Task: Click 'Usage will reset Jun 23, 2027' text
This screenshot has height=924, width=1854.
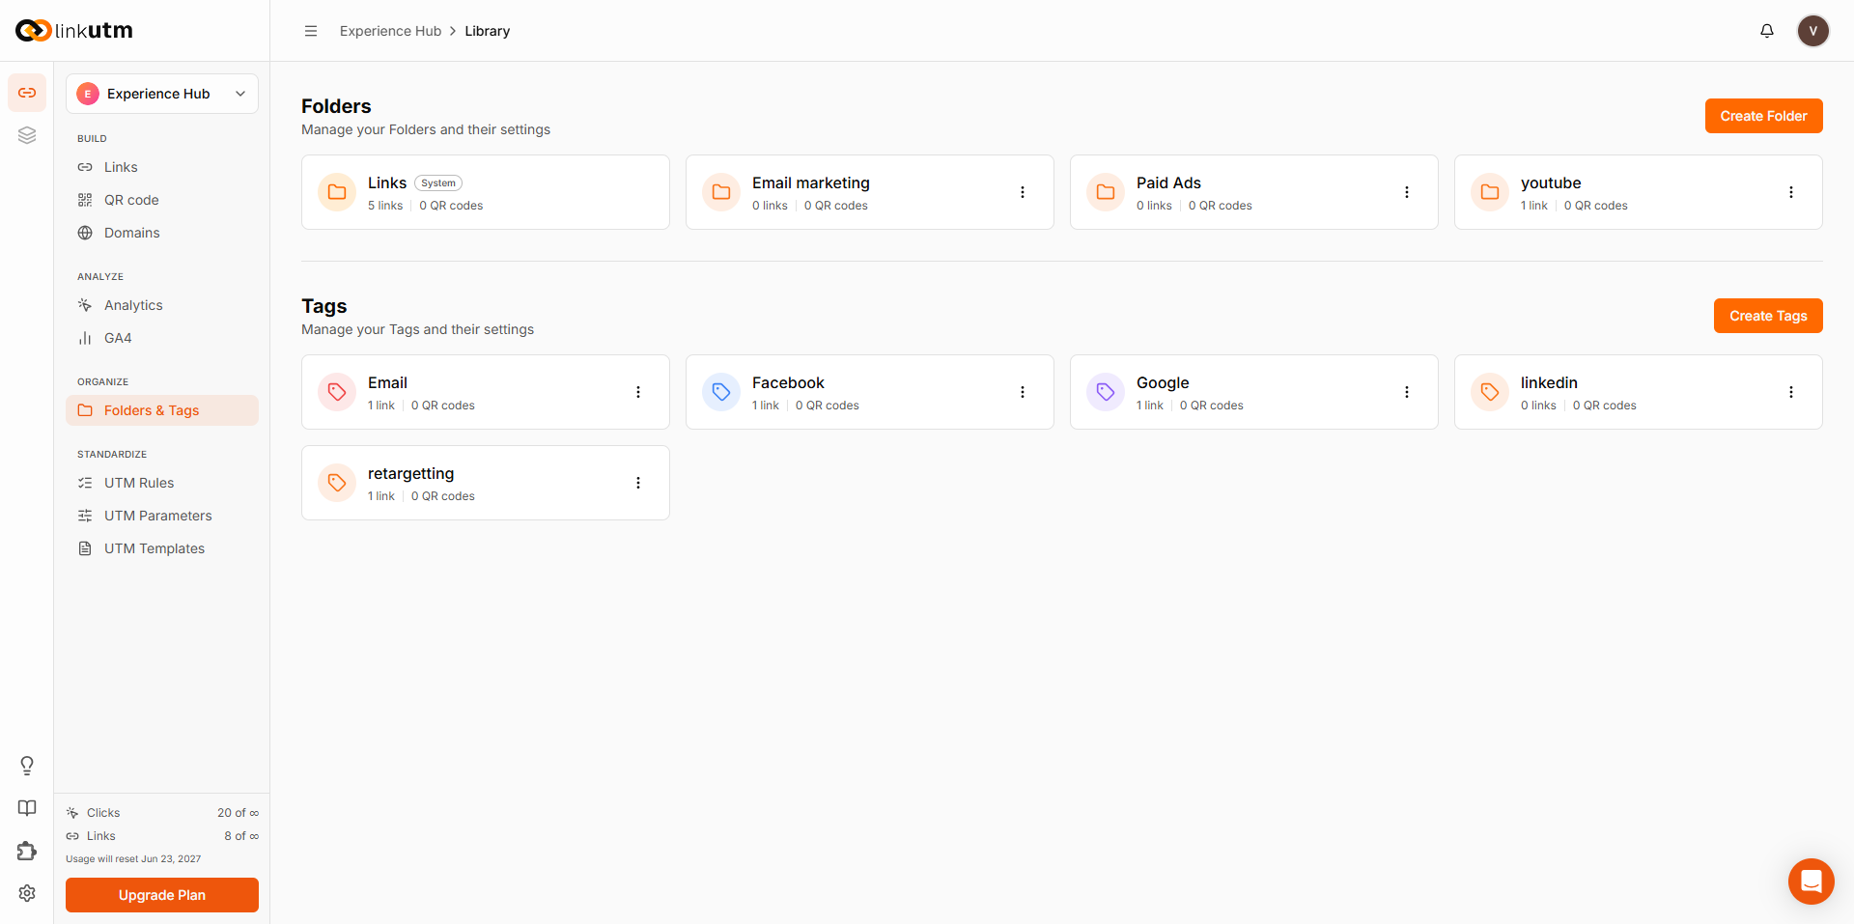Action: (x=133, y=858)
